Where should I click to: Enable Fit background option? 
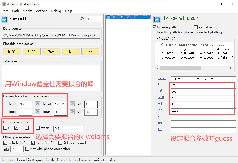point(60,143)
